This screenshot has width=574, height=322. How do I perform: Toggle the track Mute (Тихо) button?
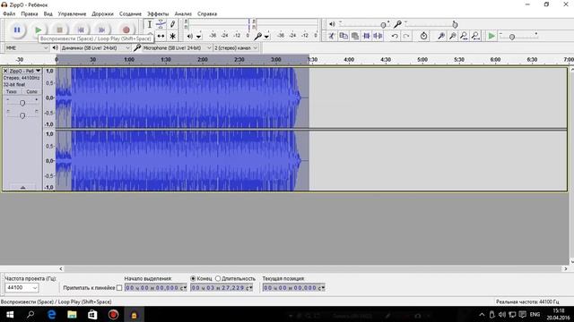pyautogui.click(x=12, y=91)
